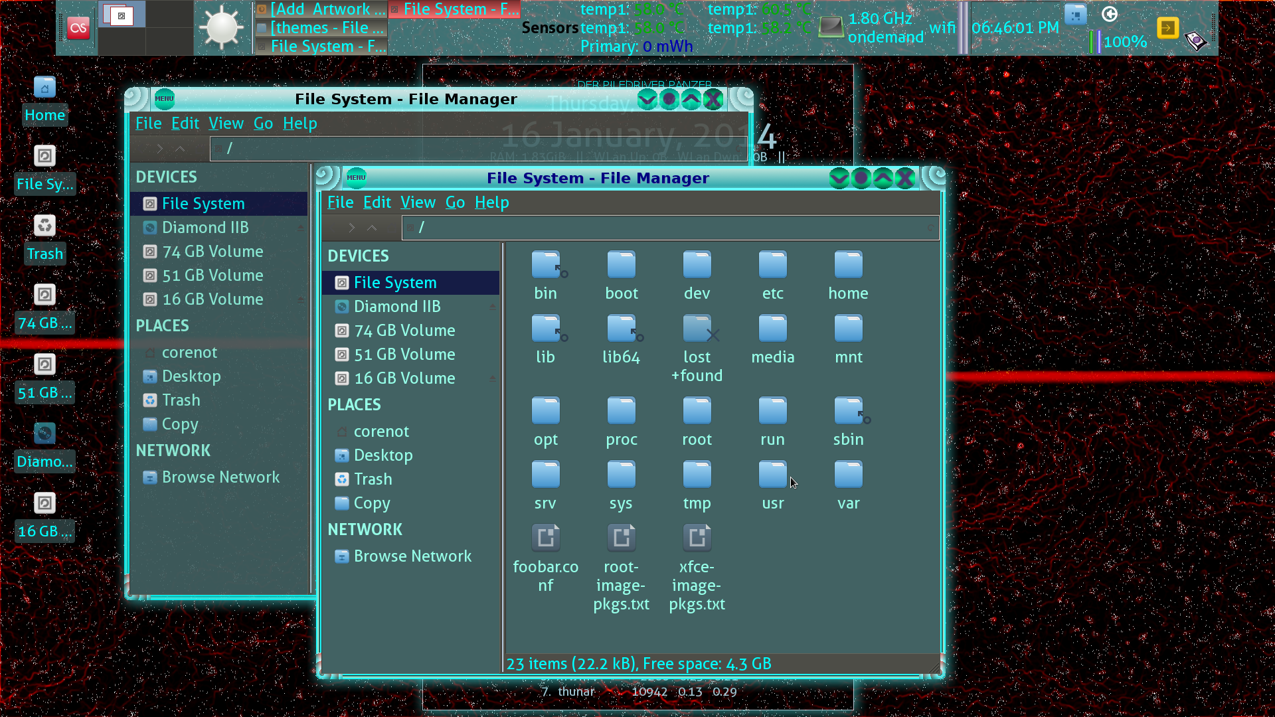Open Desktop in front sidebar places
Screen dimensions: 1275x717
[410, 455]
